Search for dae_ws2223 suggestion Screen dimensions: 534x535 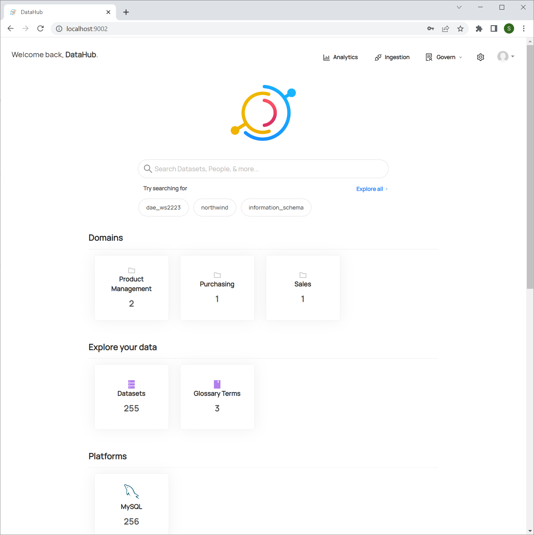(163, 207)
